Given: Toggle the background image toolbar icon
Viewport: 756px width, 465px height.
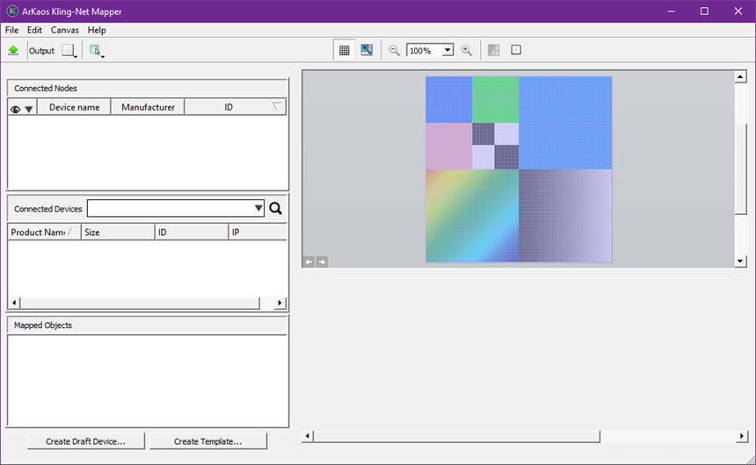Looking at the screenshot, I should [367, 50].
